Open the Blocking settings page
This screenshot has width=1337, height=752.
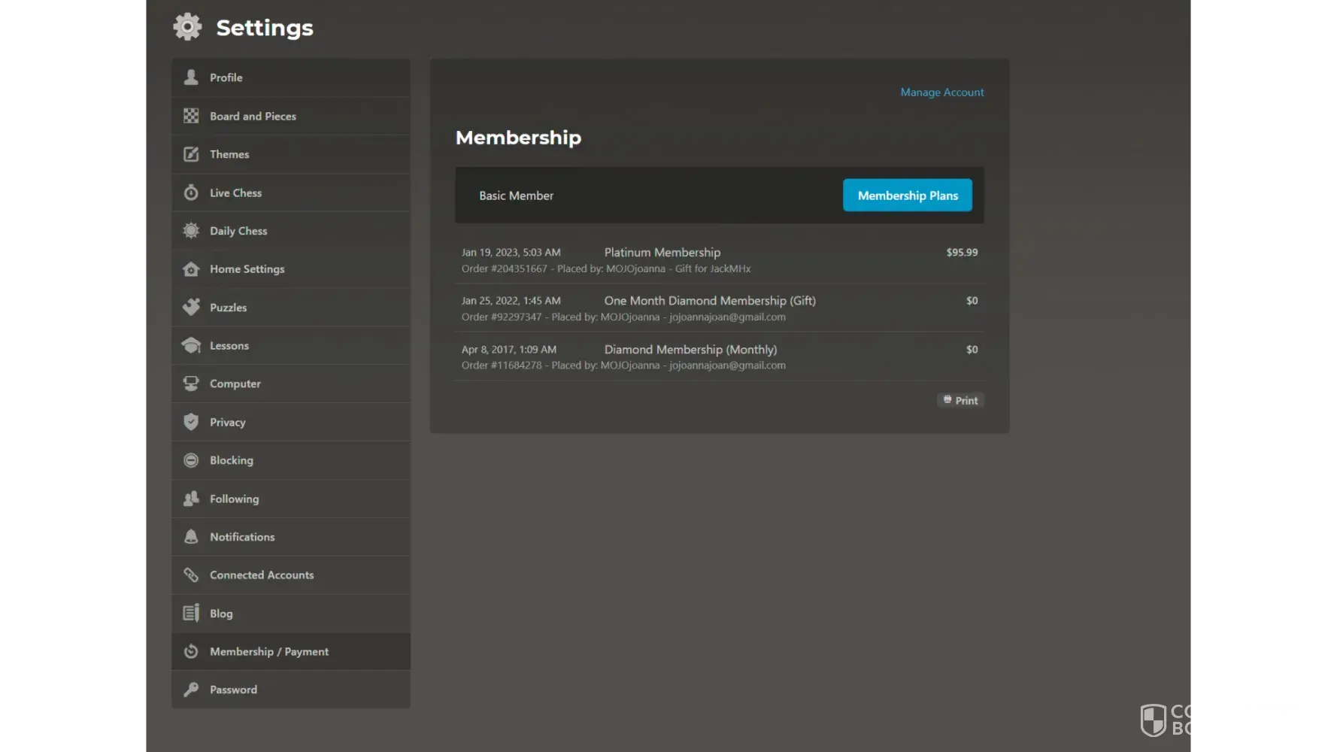click(231, 460)
